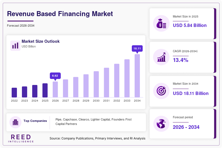Click the 2022 axis label

[14, 101]
